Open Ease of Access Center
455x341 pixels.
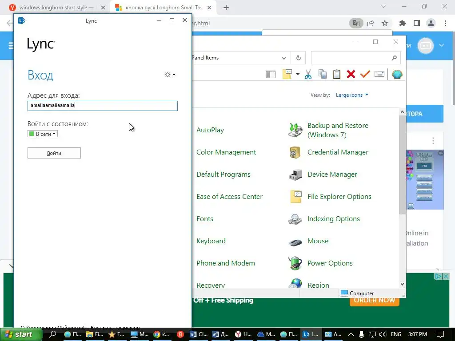point(229,197)
